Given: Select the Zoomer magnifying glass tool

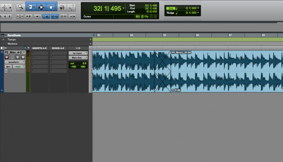Looking at the screenshot, I should click(20, 7).
